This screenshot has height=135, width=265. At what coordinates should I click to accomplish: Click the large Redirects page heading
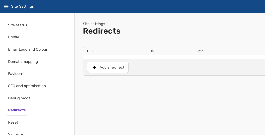(x=102, y=31)
